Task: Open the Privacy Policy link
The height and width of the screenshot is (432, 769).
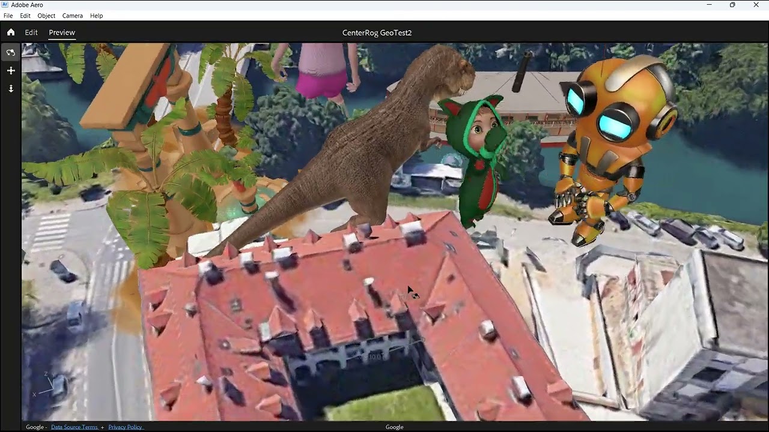Action: (x=126, y=427)
